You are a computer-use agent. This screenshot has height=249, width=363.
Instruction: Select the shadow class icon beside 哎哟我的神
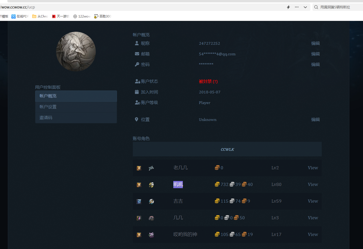[151, 234]
